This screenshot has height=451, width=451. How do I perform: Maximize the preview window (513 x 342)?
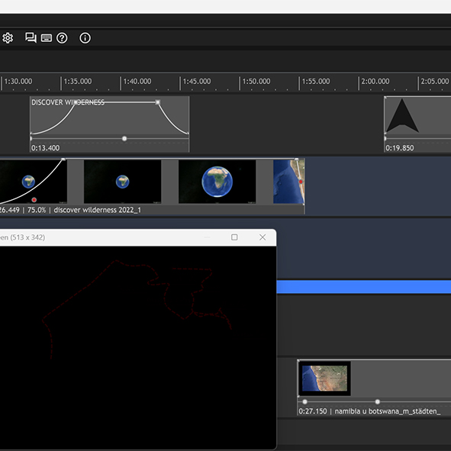point(234,237)
